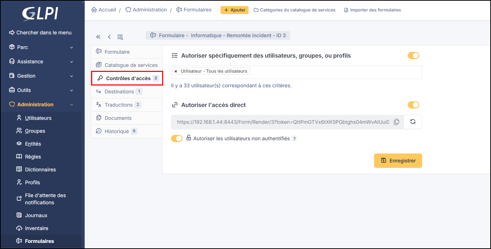The height and width of the screenshot is (249, 491).
Task: Open Règles in sidebar
Action: [33, 157]
